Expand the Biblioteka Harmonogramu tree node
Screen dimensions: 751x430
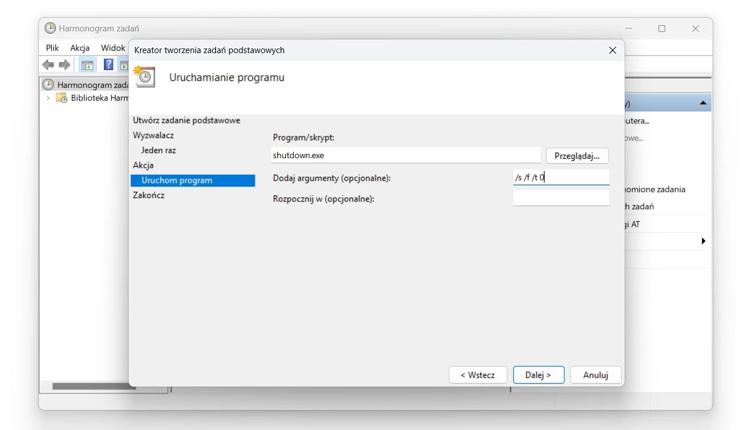[x=48, y=98]
